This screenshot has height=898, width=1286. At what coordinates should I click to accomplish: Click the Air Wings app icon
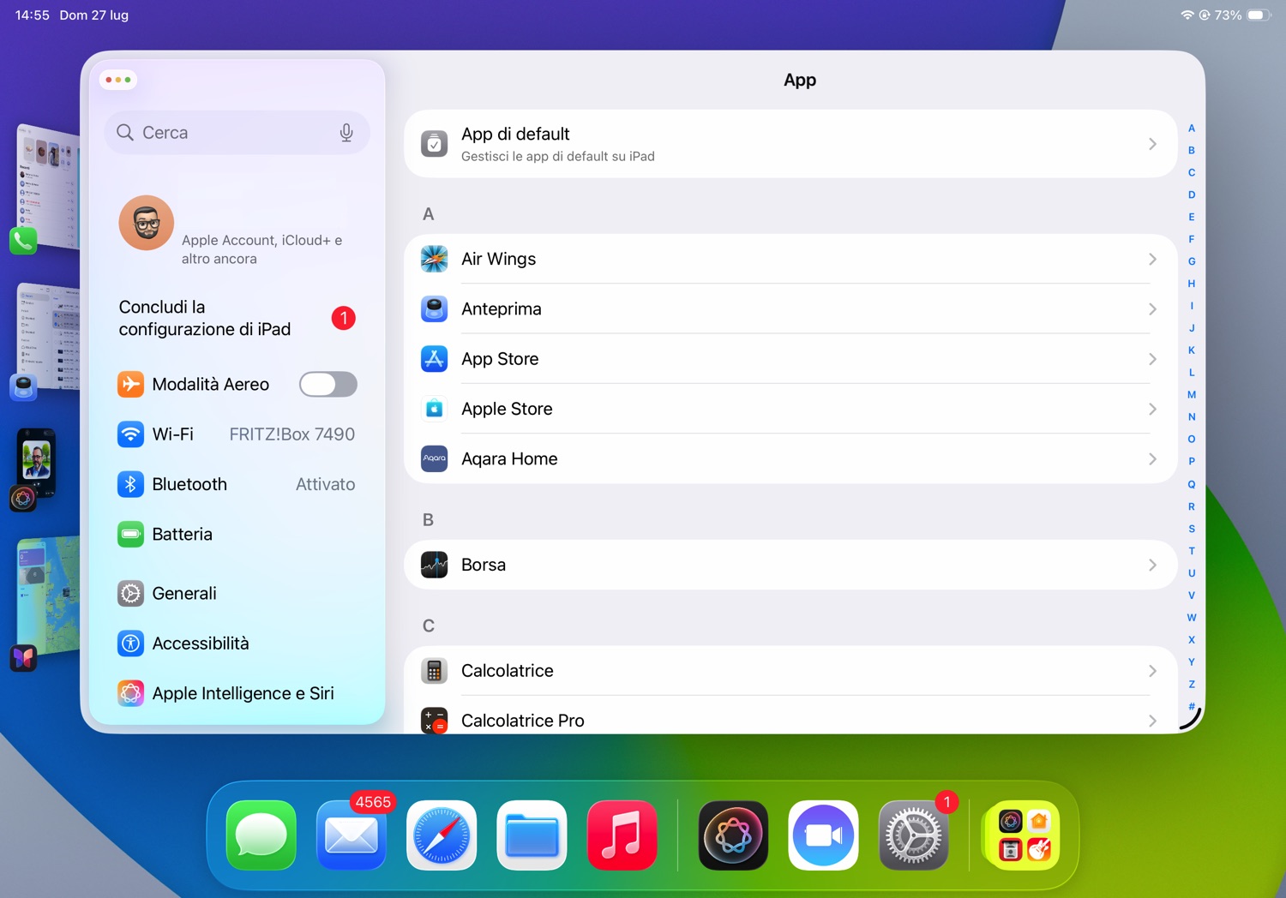point(435,259)
